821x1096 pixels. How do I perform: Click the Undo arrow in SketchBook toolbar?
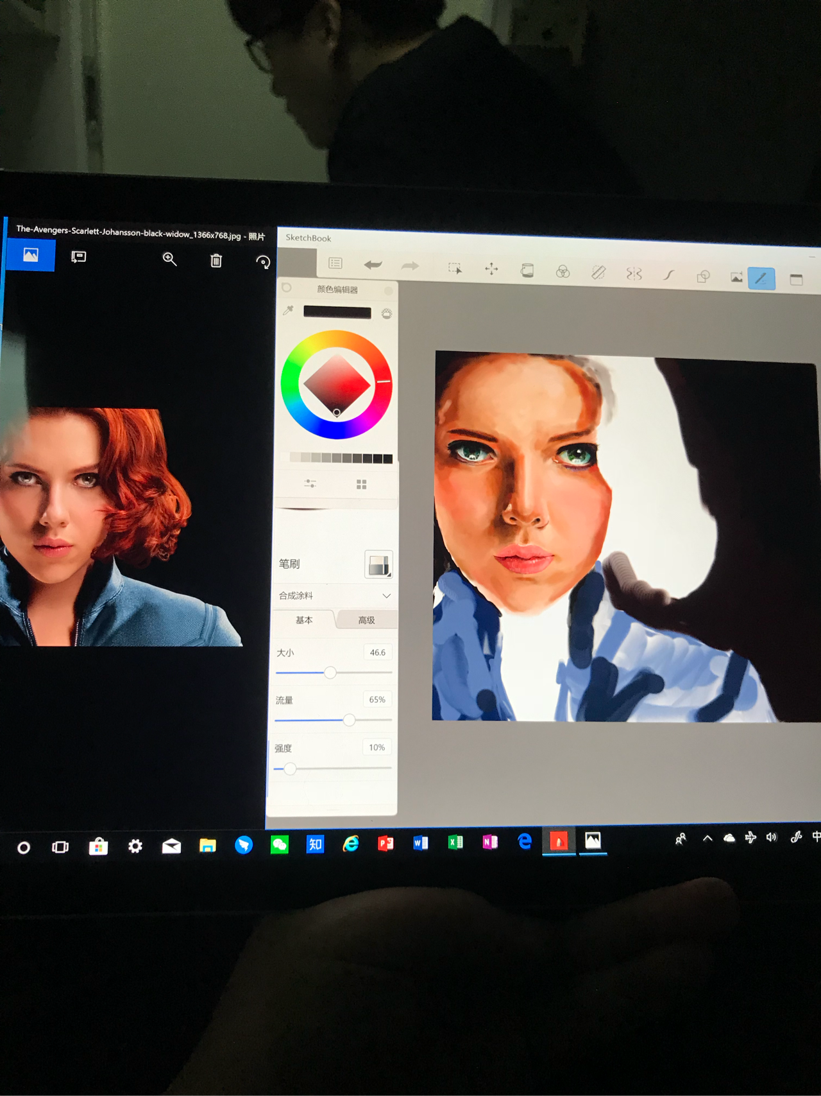tap(373, 265)
